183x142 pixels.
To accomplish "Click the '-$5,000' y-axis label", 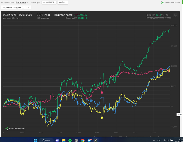I will click(174, 127).
